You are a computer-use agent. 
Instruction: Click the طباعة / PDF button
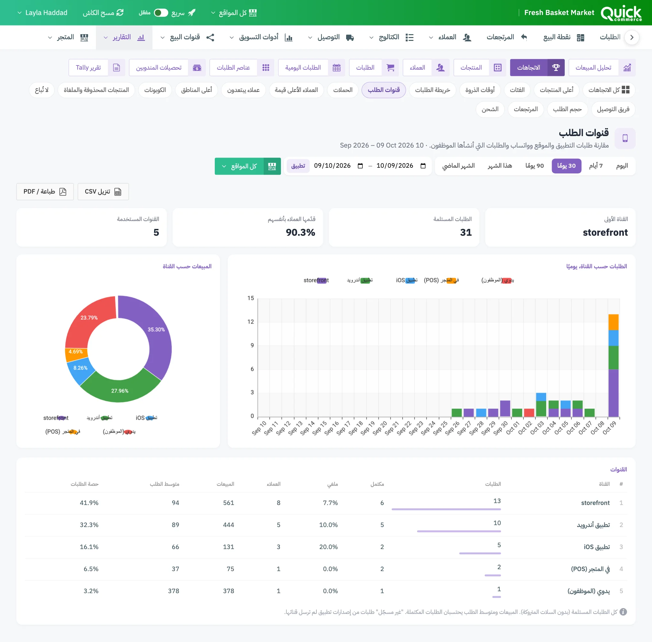click(x=45, y=192)
